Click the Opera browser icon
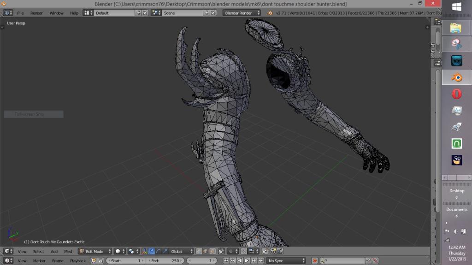Viewport: 472px width, 265px height. [456, 94]
